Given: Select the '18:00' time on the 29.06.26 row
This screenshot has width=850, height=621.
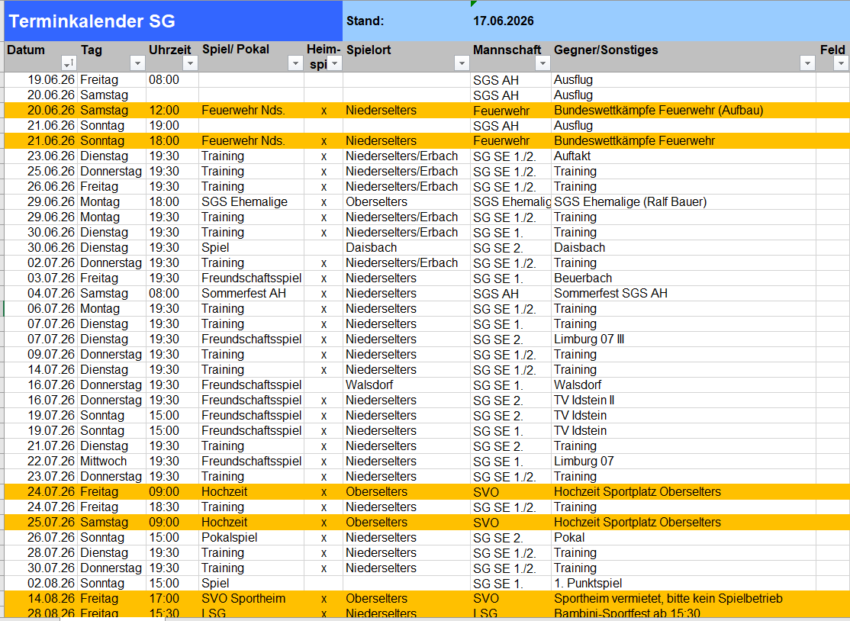Looking at the screenshot, I should (x=172, y=202).
